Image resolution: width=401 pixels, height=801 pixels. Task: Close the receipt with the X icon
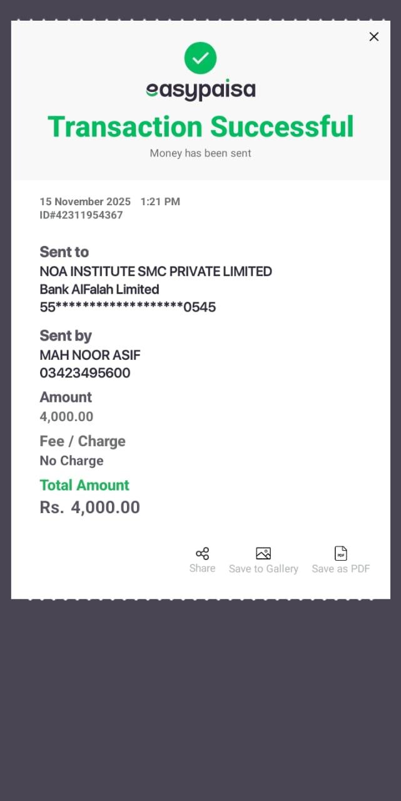(x=374, y=37)
